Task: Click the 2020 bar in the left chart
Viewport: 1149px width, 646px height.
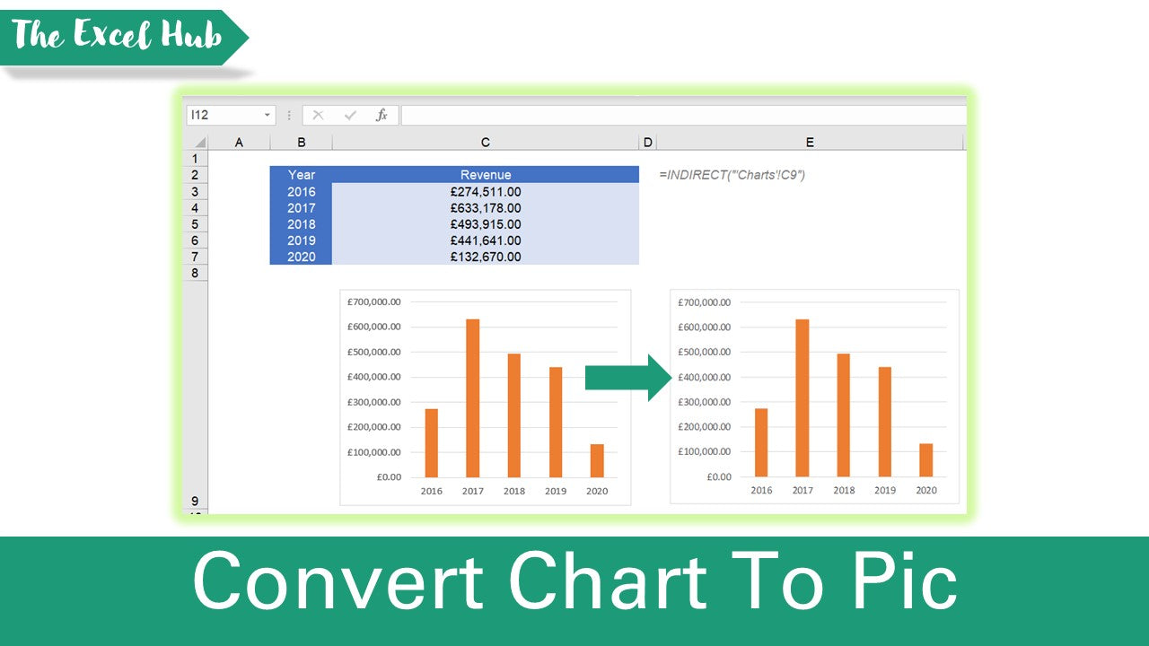Action: 597,460
